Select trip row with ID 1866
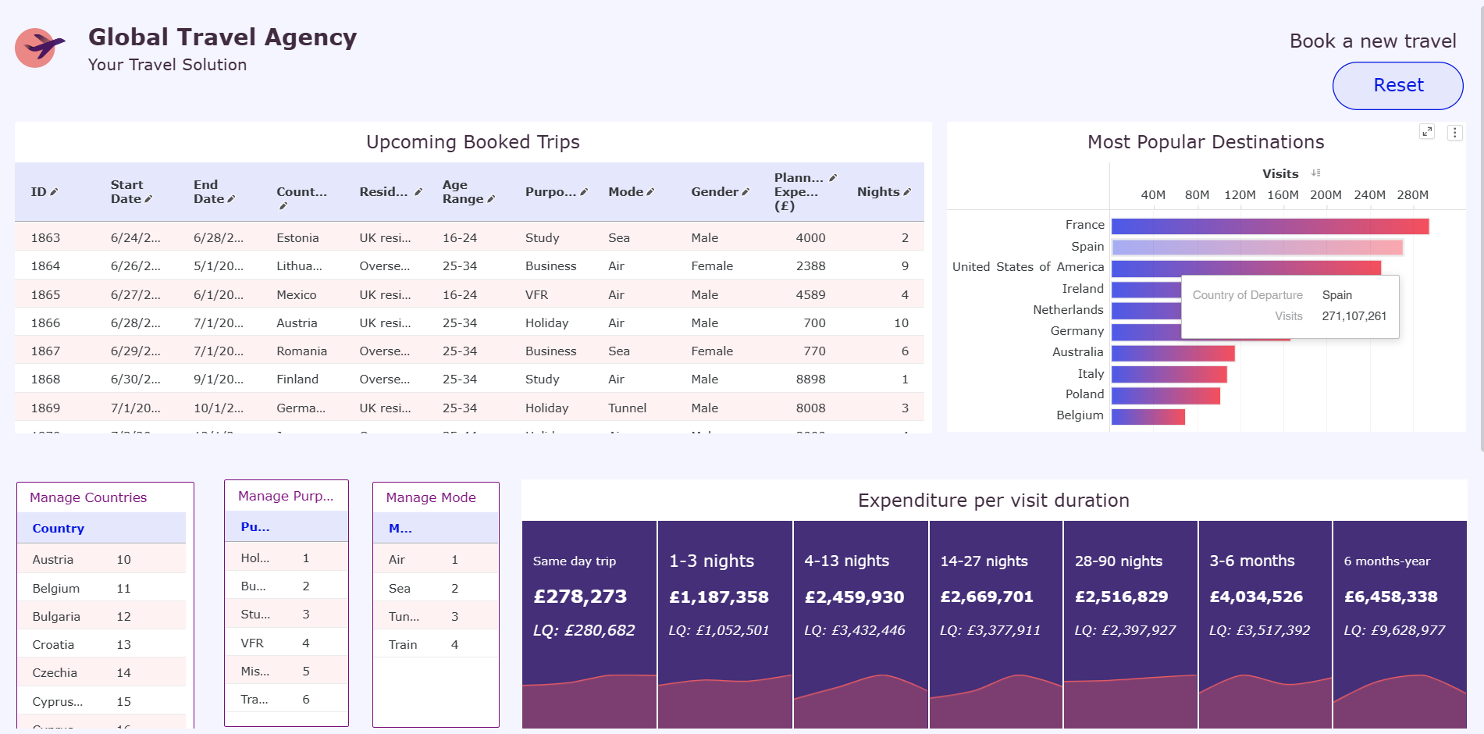 (x=468, y=323)
